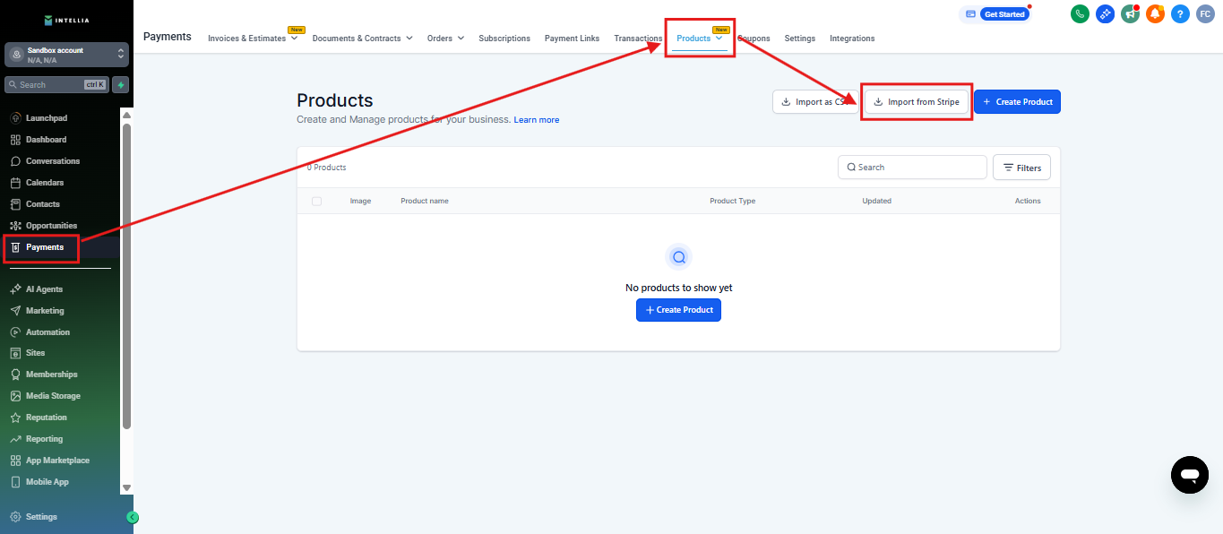Screen dimensions: 1223x534
Task: Open the chat support widget
Action: pos(1189,474)
